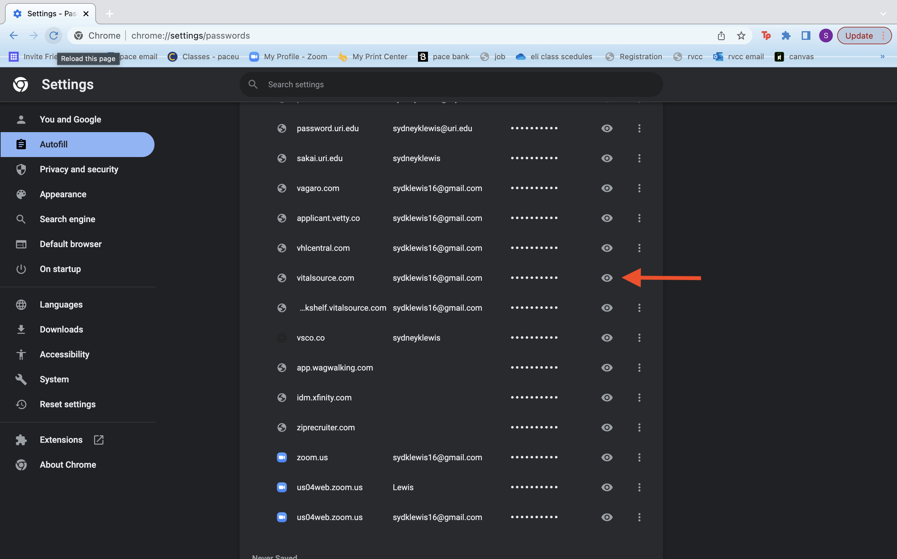Click the Search settings field
This screenshot has height=559, width=897.
click(451, 84)
